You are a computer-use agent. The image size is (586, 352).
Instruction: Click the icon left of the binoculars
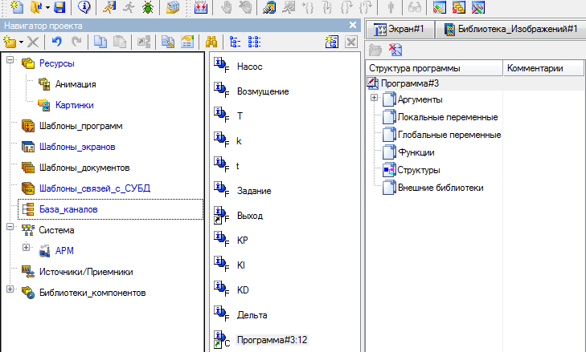tap(187, 42)
